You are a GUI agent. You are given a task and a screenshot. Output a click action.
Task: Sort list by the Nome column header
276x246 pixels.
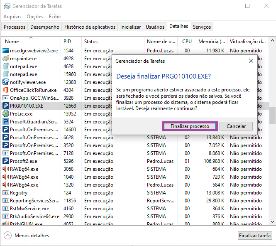coord(12,42)
